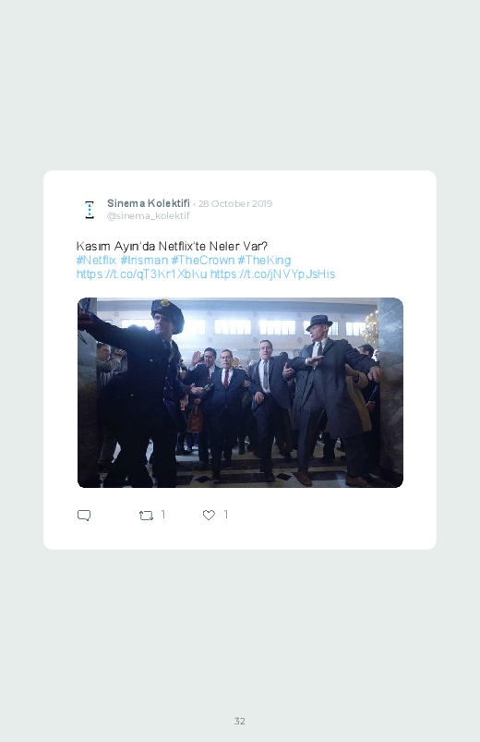480x742 pixels.
Task: Open the #Netflix hashtag
Action: coord(96,261)
